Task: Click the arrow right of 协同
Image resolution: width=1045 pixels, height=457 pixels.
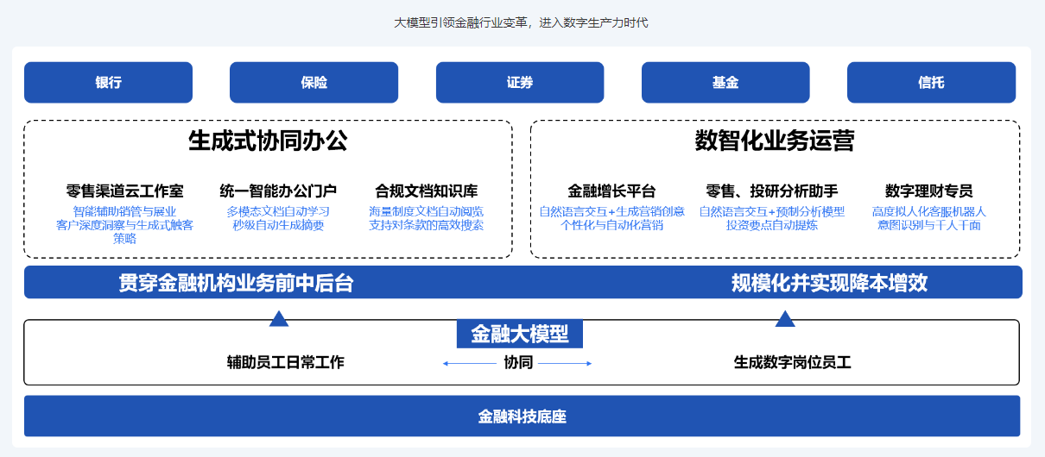Action: [x=567, y=364]
